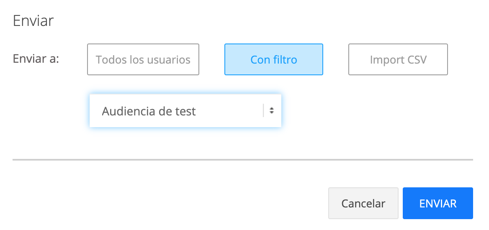Select the 'Todos los usuarios' option
The width and height of the screenshot is (489, 230).
143,59
